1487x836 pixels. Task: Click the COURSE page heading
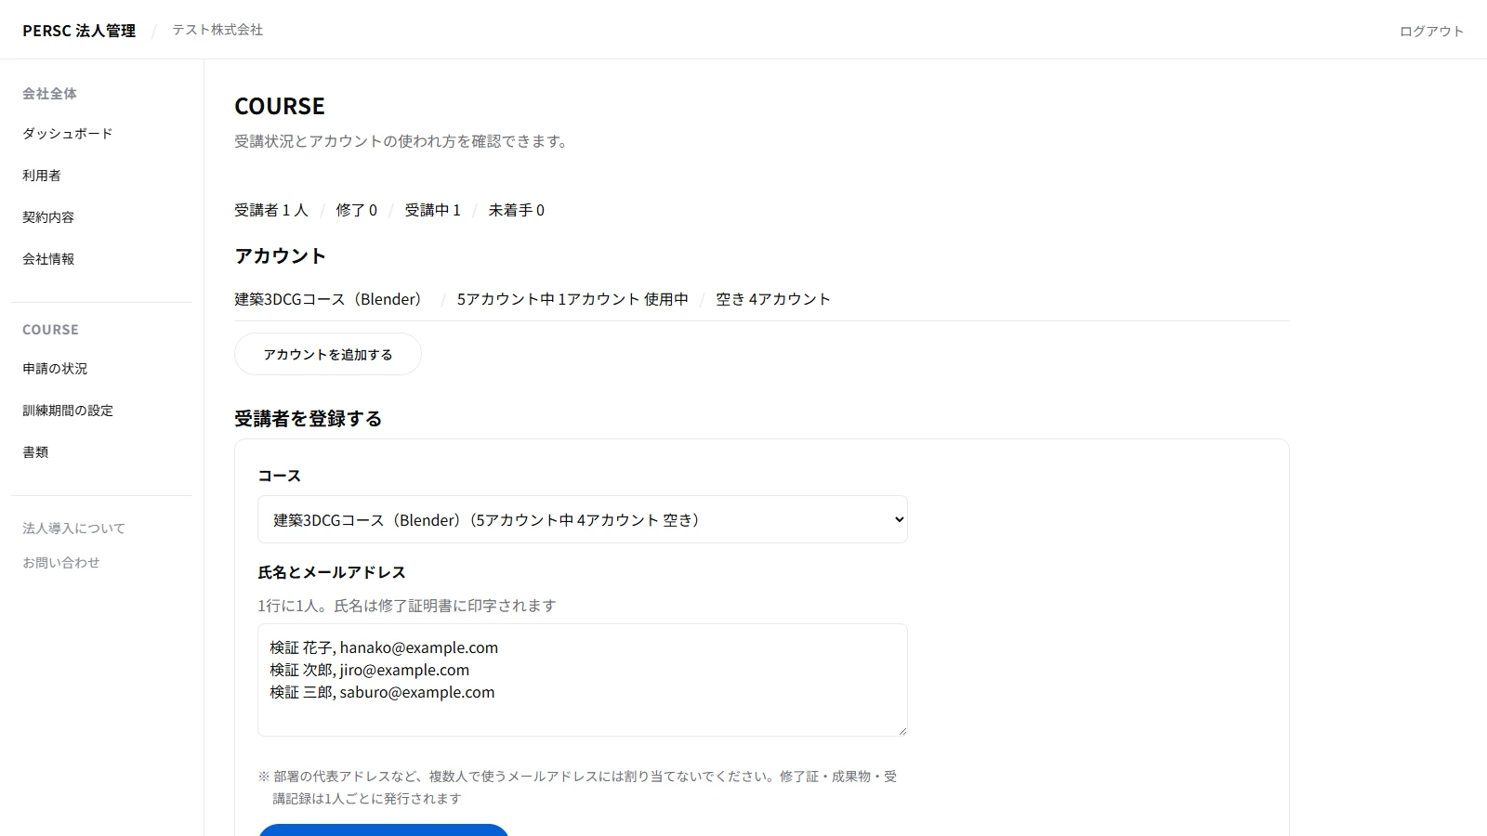pos(280,106)
